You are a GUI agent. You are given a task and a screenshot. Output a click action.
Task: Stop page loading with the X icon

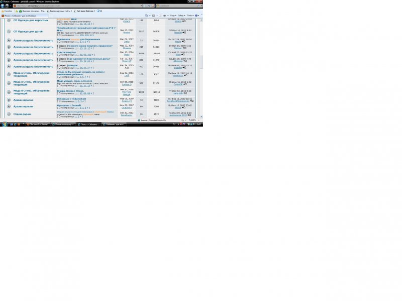pos(153,6)
